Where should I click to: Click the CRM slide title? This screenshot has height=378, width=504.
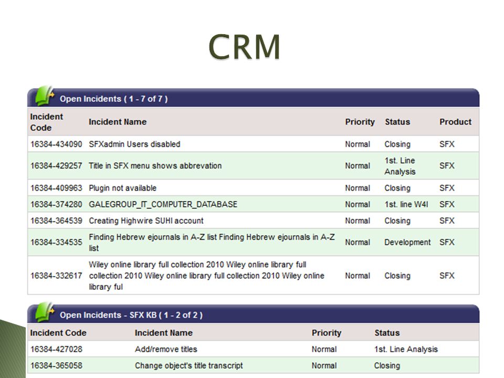pyautogui.click(x=244, y=47)
